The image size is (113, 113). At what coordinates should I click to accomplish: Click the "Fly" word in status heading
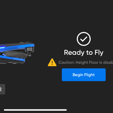click(x=99, y=53)
